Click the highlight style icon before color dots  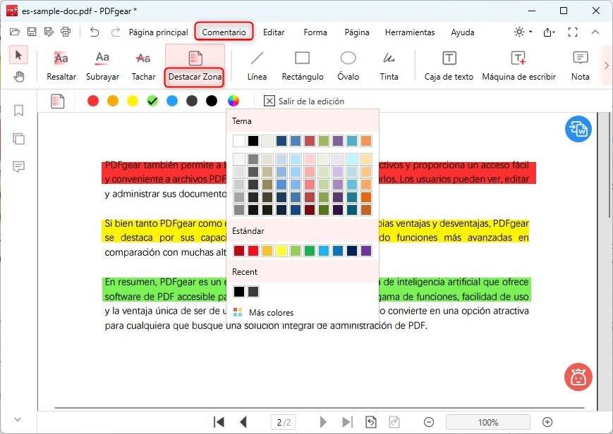(x=57, y=101)
